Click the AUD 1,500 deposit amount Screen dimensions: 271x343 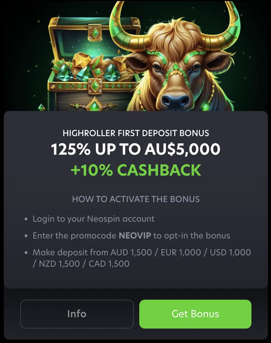click(x=131, y=252)
